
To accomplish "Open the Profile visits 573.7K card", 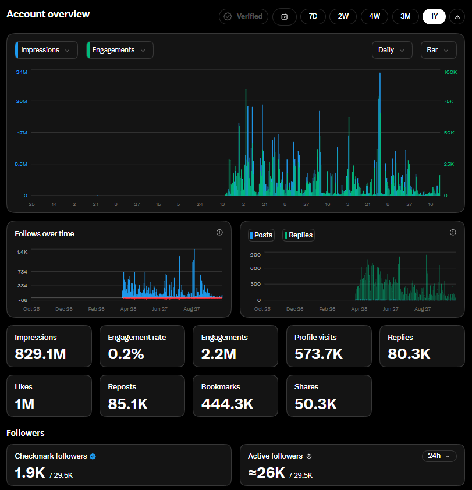I will coord(329,346).
